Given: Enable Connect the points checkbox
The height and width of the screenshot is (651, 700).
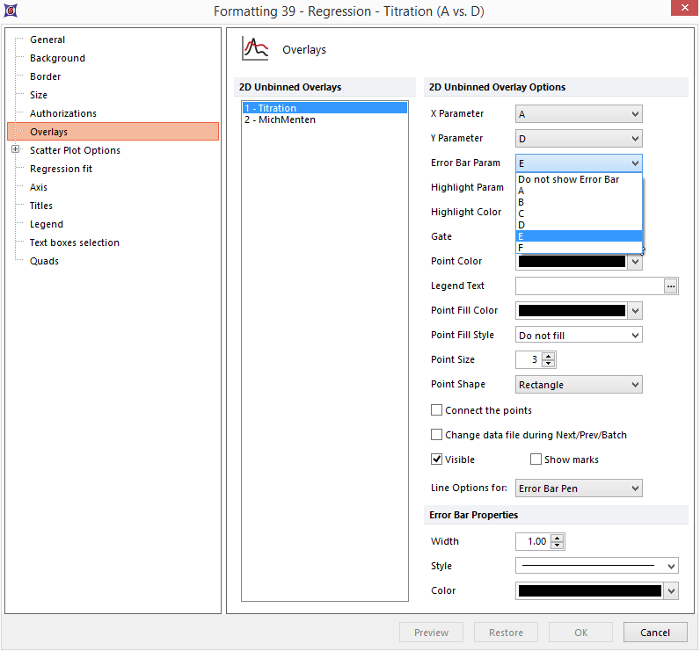Looking at the screenshot, I should pyautogui.click(x=437, y=410).
